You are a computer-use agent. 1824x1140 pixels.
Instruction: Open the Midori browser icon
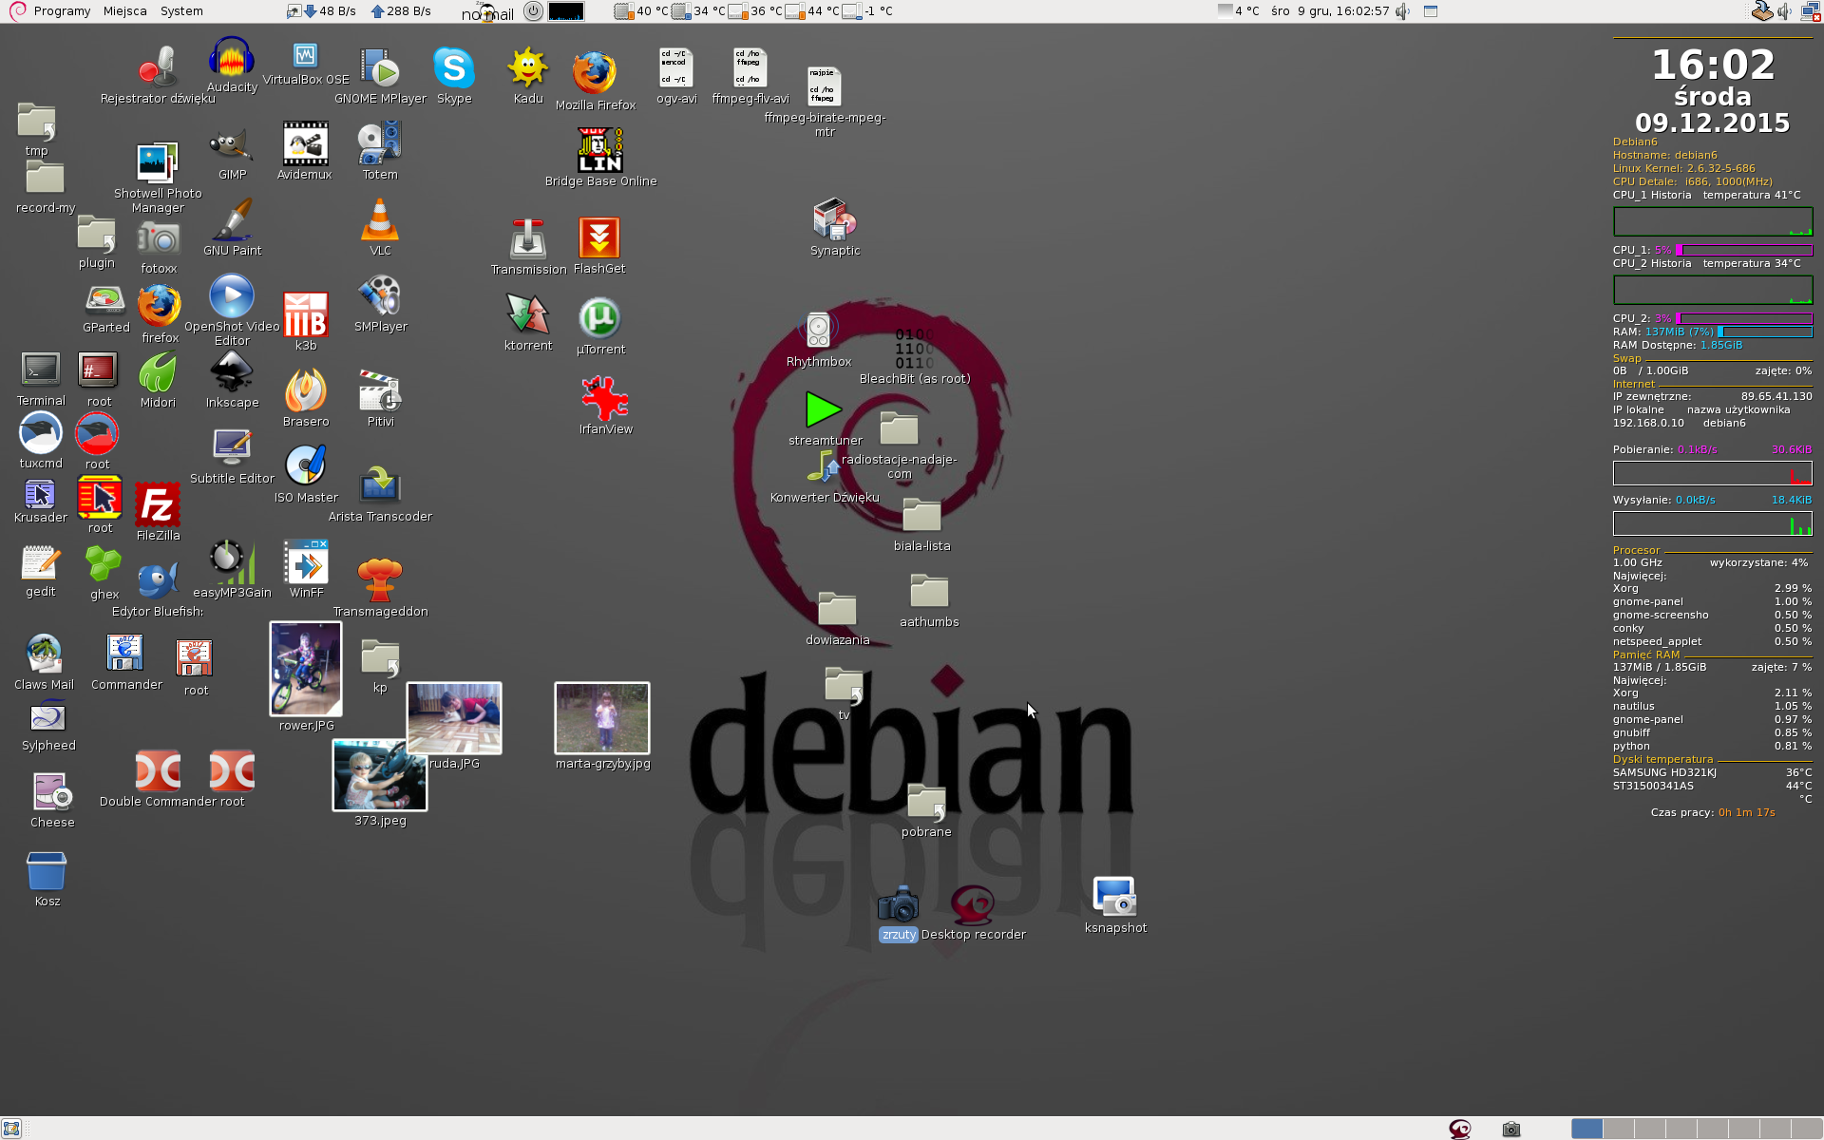(158, 371)
